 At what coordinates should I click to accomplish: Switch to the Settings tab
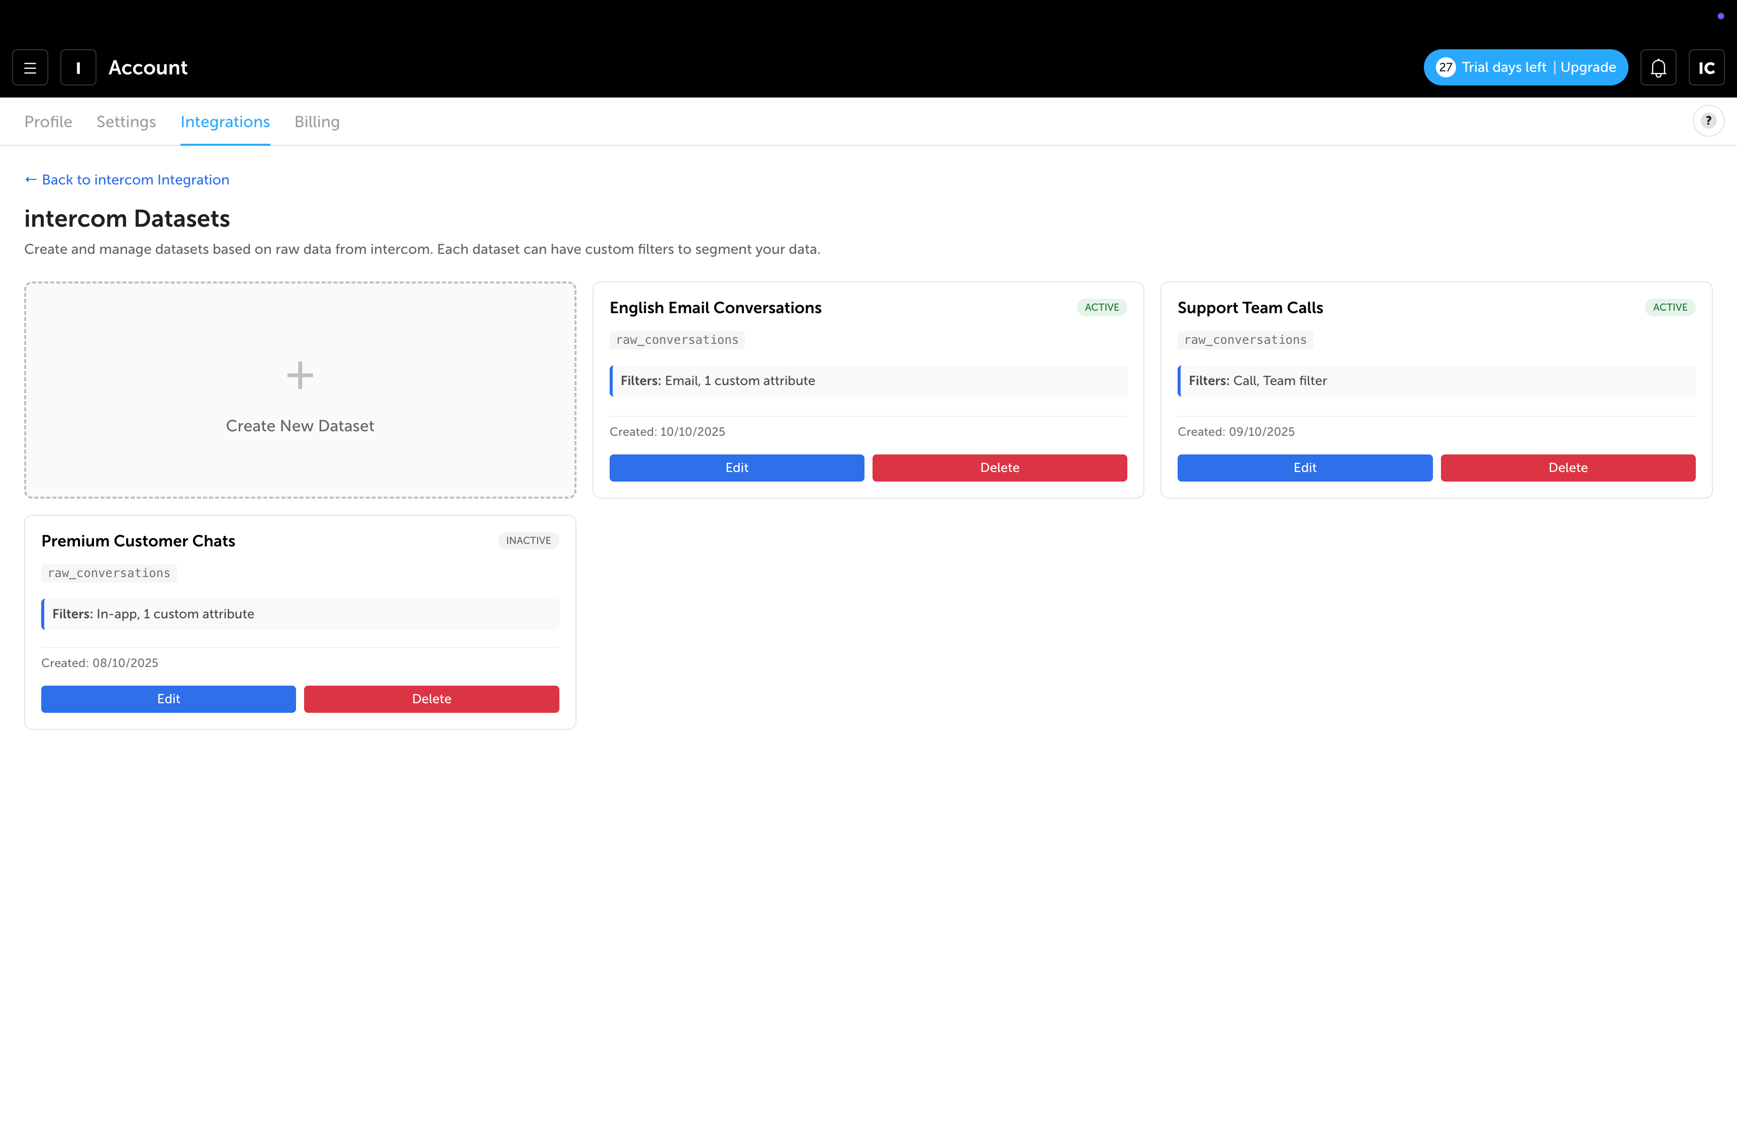click(x=126, y=122)
